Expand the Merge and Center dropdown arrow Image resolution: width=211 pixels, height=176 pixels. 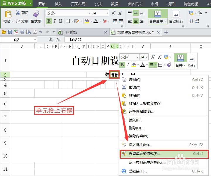coord(165,21)
